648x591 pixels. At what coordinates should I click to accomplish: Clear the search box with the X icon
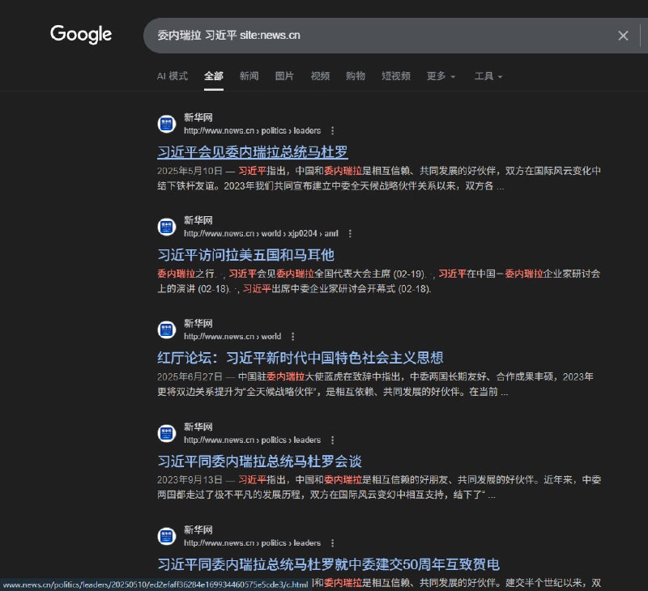click(x=623, y=36)
